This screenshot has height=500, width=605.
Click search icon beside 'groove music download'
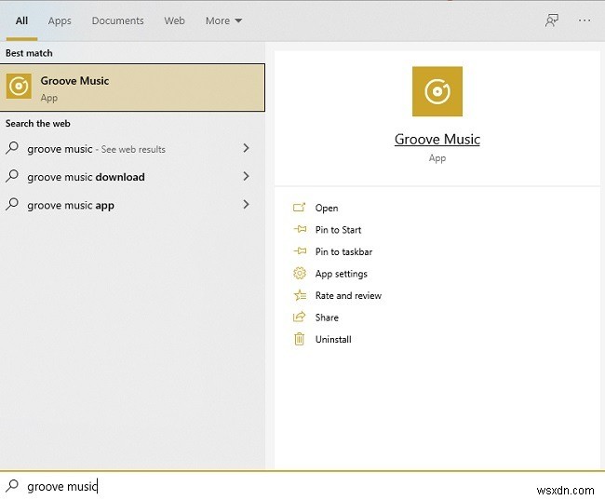click(12, 176)
